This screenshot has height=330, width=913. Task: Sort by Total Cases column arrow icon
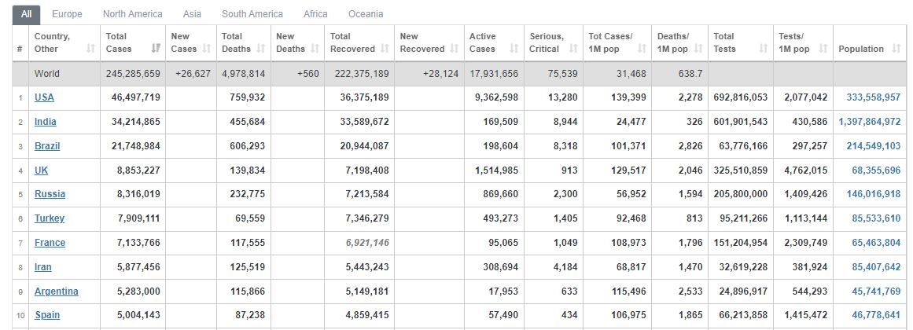(156, 49)
